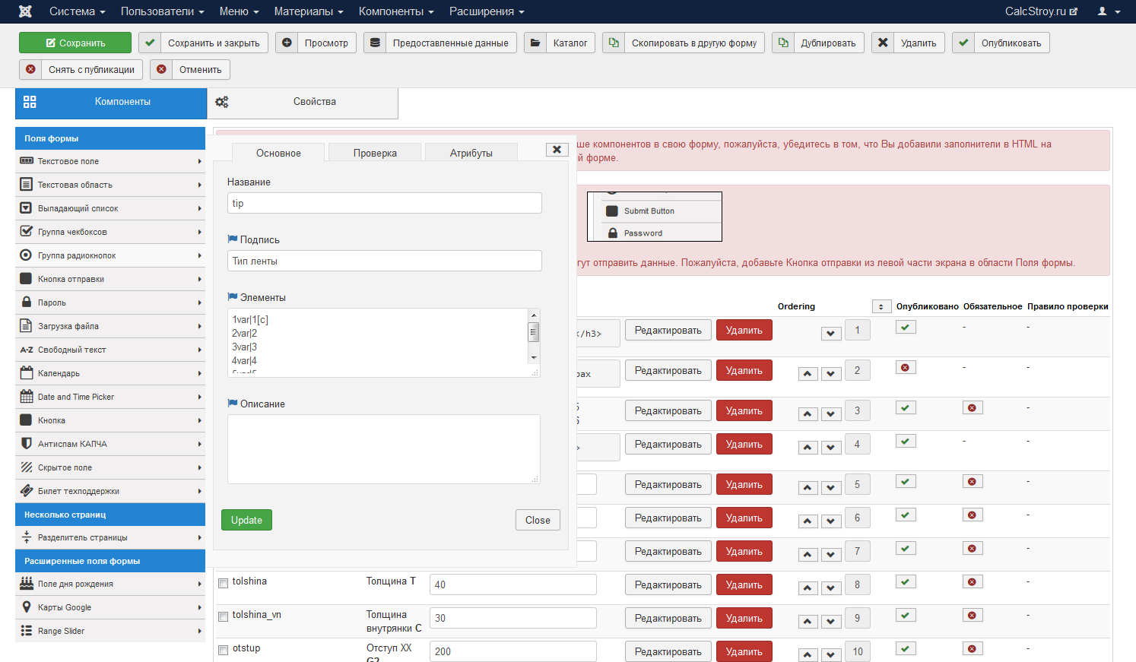Expand the Кнопка field submenu arrow

(x=200, y=420)
